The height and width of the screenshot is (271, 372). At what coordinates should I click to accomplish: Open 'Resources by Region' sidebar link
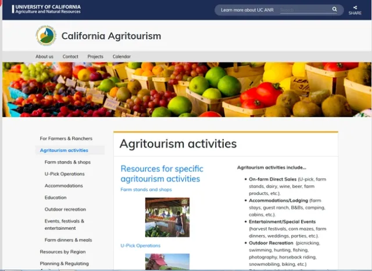coord(63,252)
